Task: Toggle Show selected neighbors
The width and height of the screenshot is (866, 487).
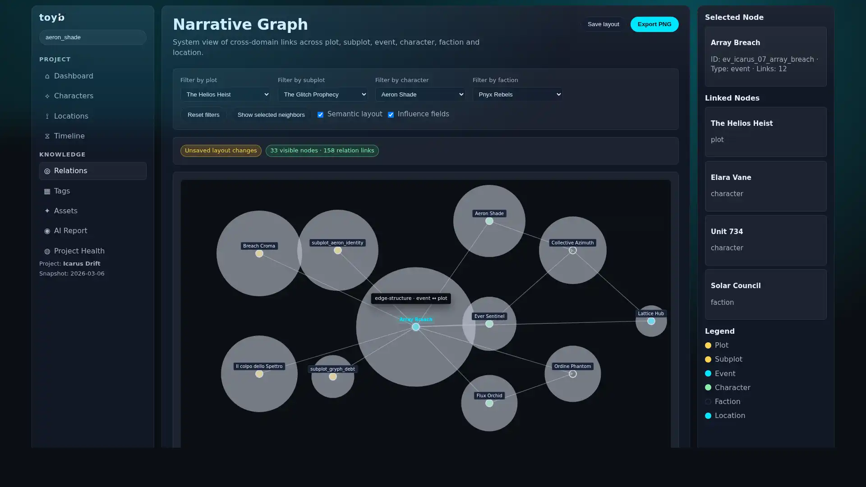Action: click(x=271, y=115)
